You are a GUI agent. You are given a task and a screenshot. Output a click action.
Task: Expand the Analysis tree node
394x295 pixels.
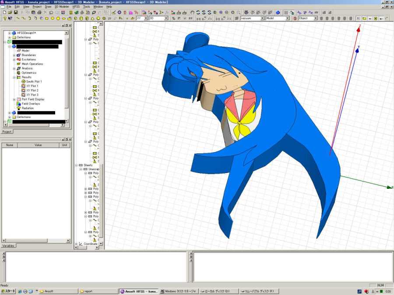click(14, 69)
